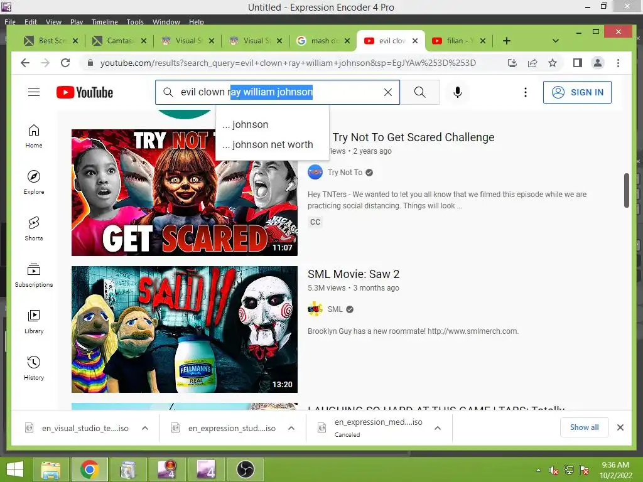Click install/download icon in address bar
Screen dimensions: 643x482
coord(512,63)
